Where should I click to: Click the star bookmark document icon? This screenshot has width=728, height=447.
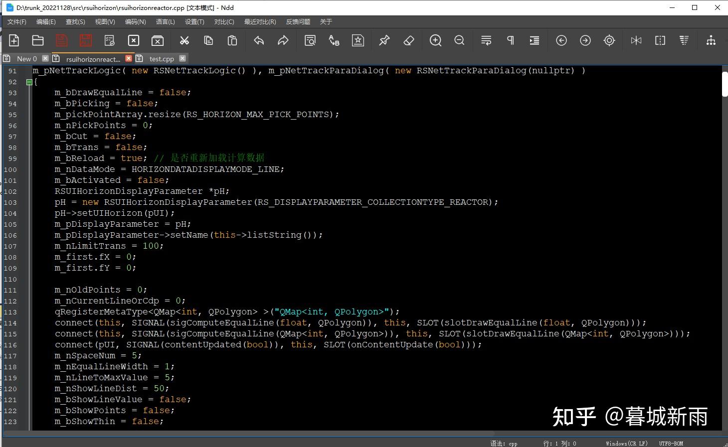click(358, 40)
